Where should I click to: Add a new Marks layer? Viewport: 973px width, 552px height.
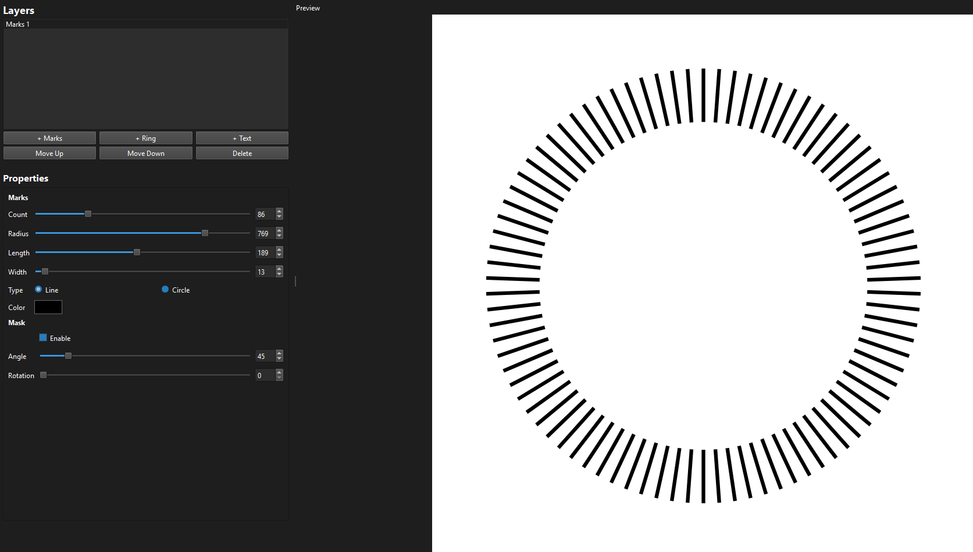49,138
